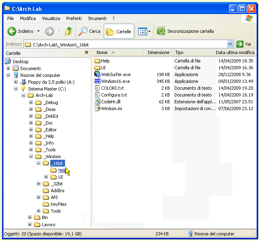Select the CodeHi.dll file icon

coord(97,101)
